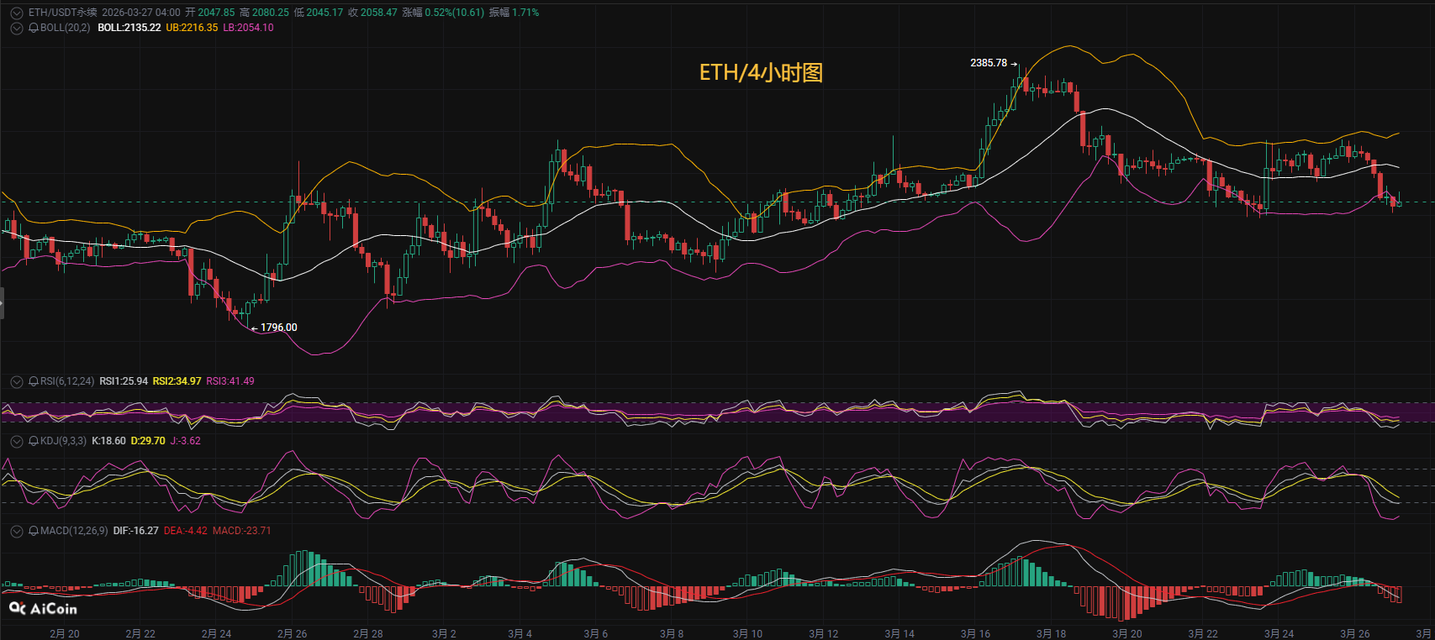Toggle the KDJ panel chevron
Screen dimensions: 1435x640
pyautogui.click(x=17, y=441)
